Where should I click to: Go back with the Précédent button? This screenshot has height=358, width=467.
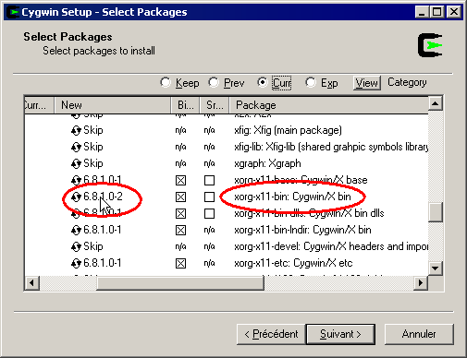coord(271,334)
